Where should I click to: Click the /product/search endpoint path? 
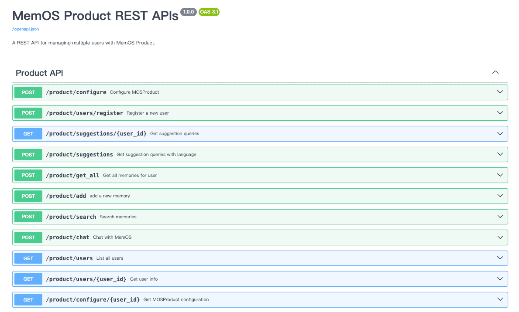point(71,217)
